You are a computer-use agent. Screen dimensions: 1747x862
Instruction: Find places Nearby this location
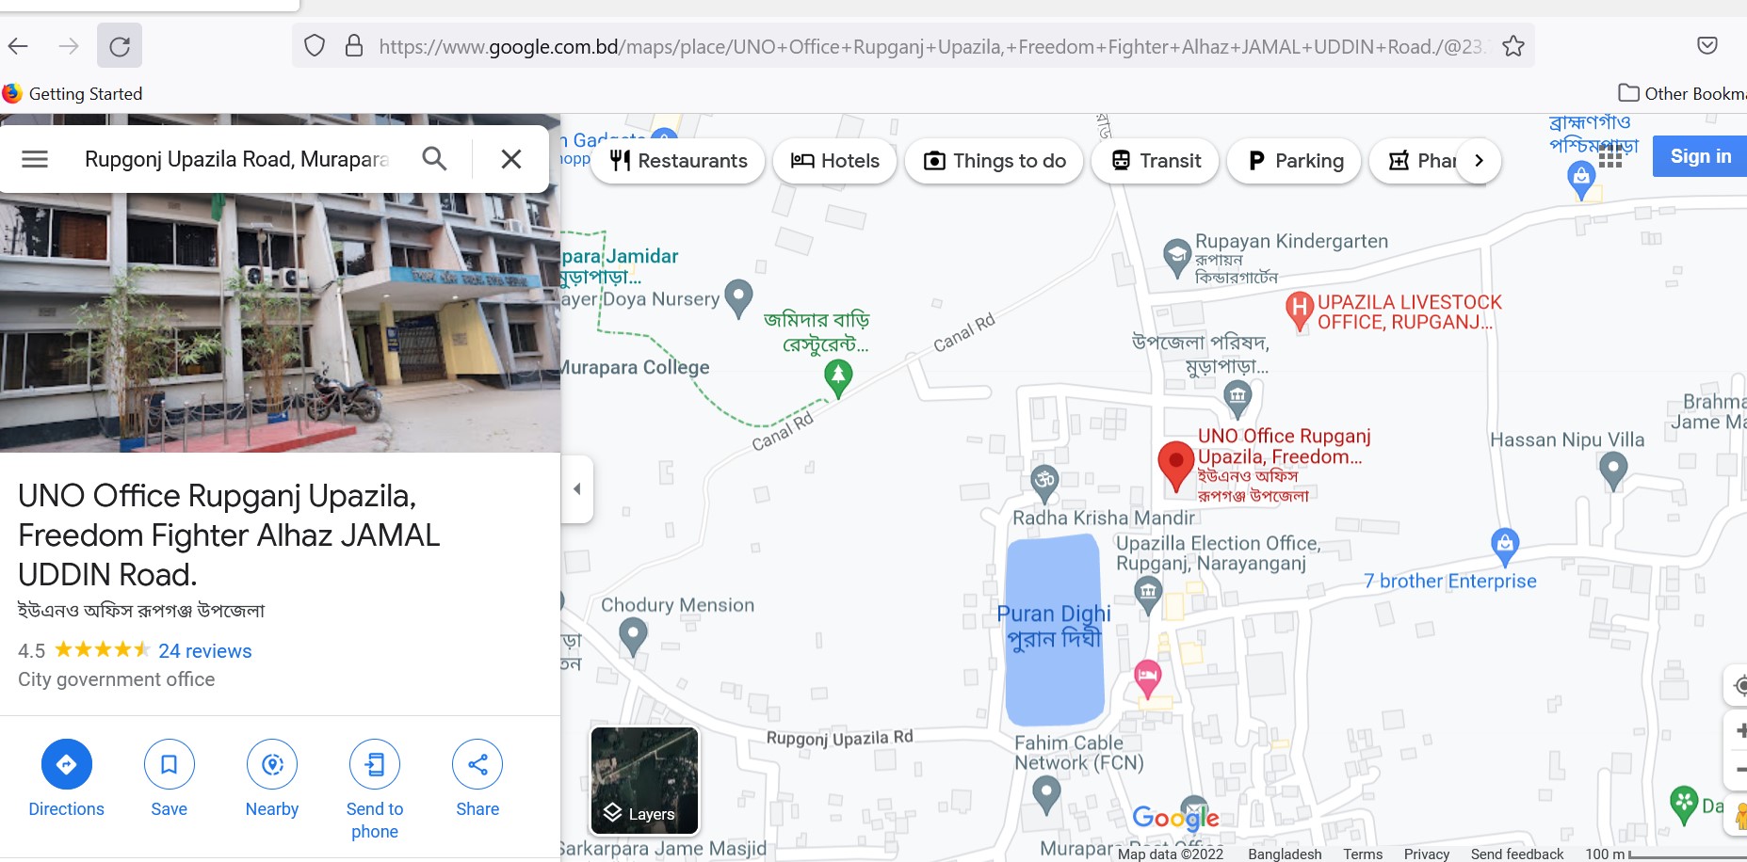pos(272,764)
